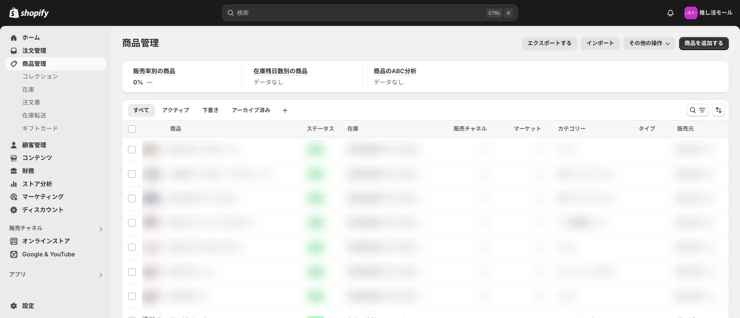
Task: Click the ディスカウント badge icon
Action: point(14,210)
